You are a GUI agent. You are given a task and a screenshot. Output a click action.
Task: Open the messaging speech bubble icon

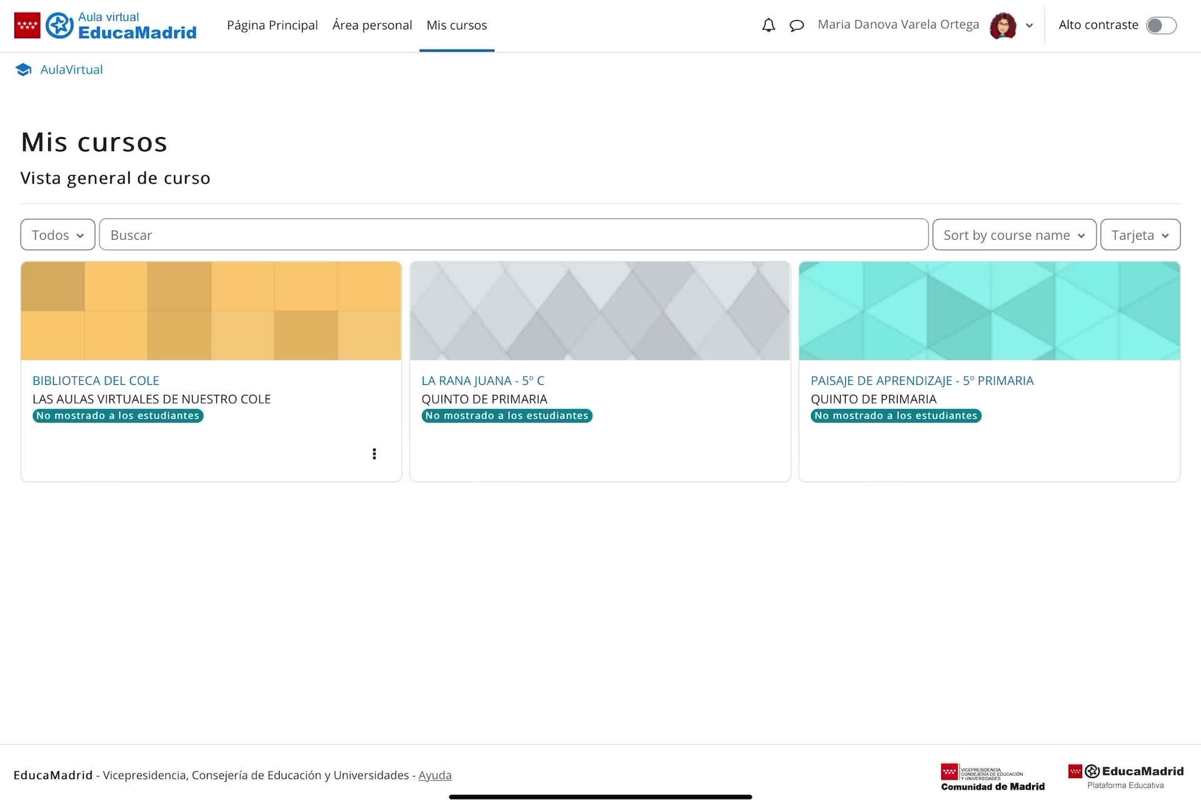point(796,26)
